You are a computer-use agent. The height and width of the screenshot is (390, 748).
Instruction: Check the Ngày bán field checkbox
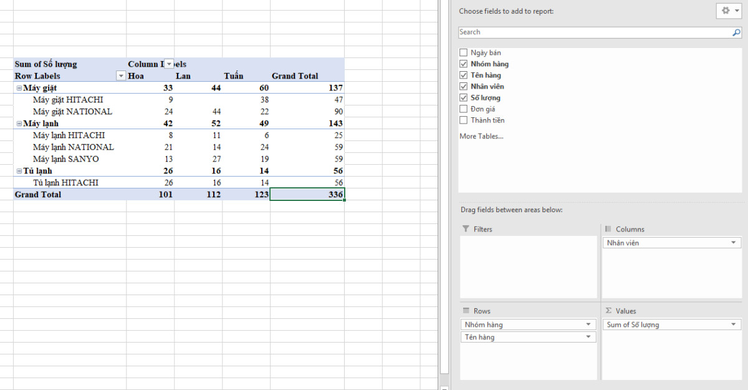464,52
